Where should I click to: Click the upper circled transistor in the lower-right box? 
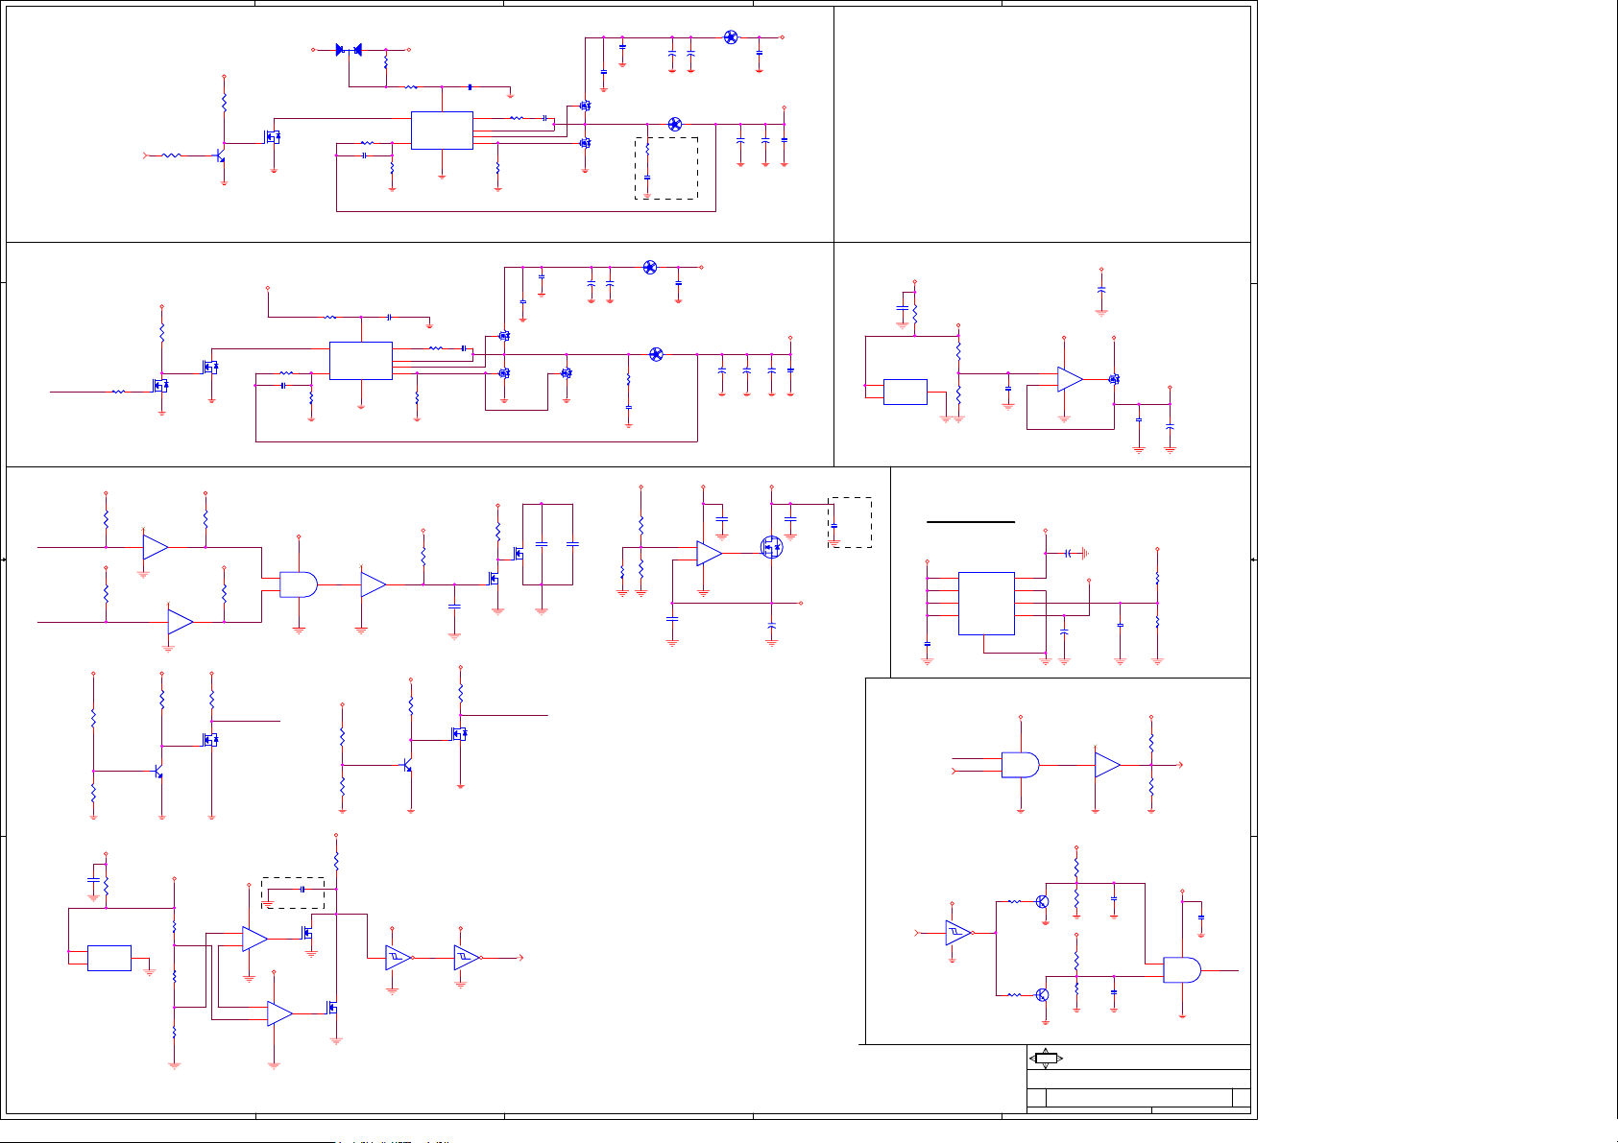pos(1043,902)
